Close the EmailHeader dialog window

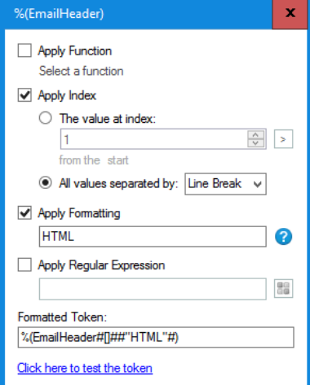click(290, 13)
